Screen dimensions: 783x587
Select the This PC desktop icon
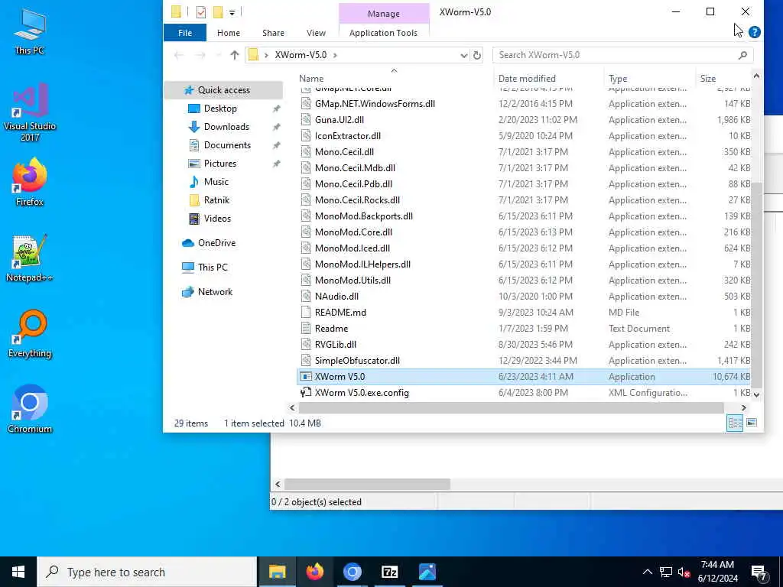30,31
